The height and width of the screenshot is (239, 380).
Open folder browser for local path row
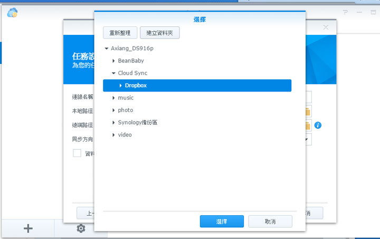coord(308,112)
